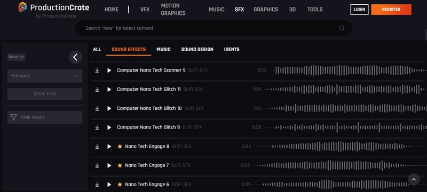Open the TOOLS nav item
Screen dimensions: 427x192
[x=315, y=10]
